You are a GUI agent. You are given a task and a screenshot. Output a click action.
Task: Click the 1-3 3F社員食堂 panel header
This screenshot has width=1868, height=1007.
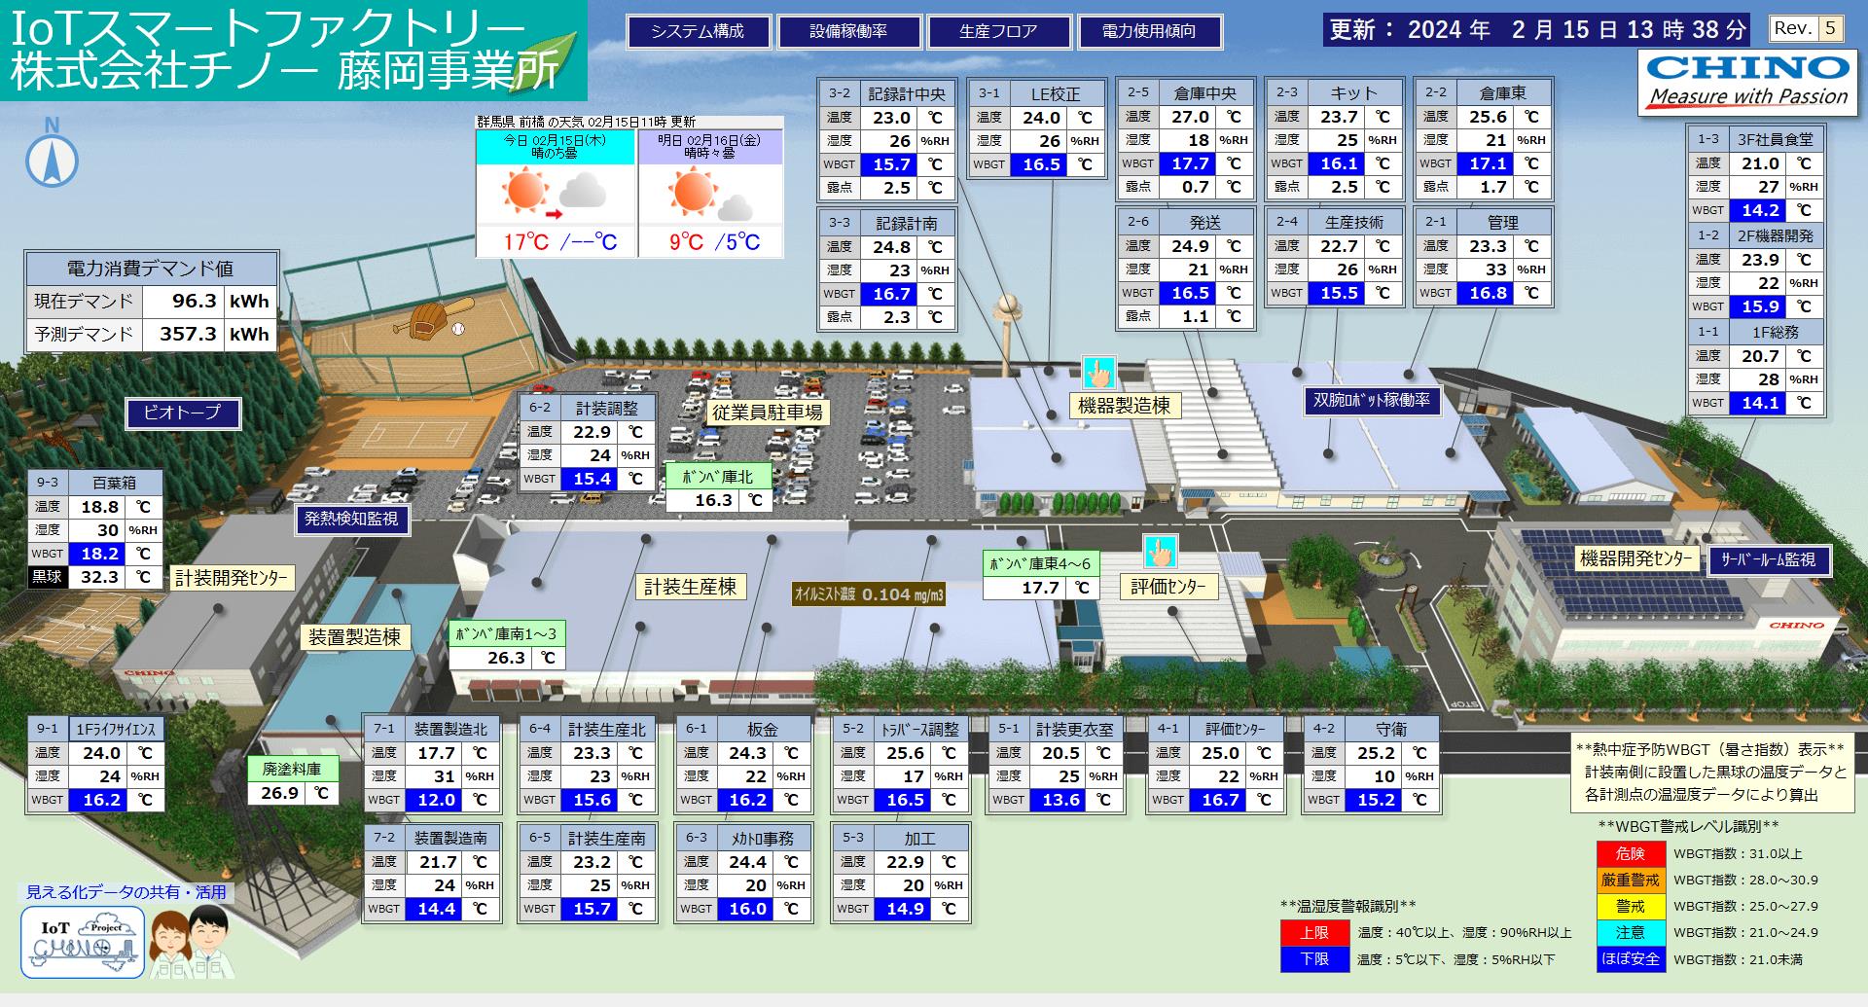click(x=1754, y=139)
